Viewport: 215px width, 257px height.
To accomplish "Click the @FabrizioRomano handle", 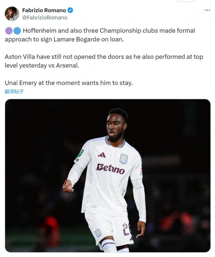I will pyautogui.click(x=45, y=17).
